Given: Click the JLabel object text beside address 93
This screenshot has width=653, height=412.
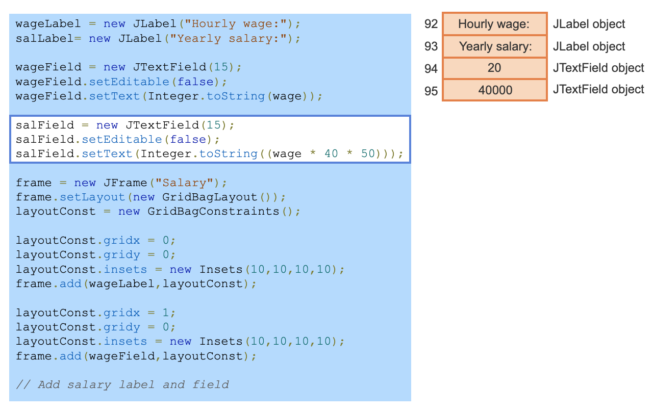Looking at the screenshot, I should click(x=589, y=46).
